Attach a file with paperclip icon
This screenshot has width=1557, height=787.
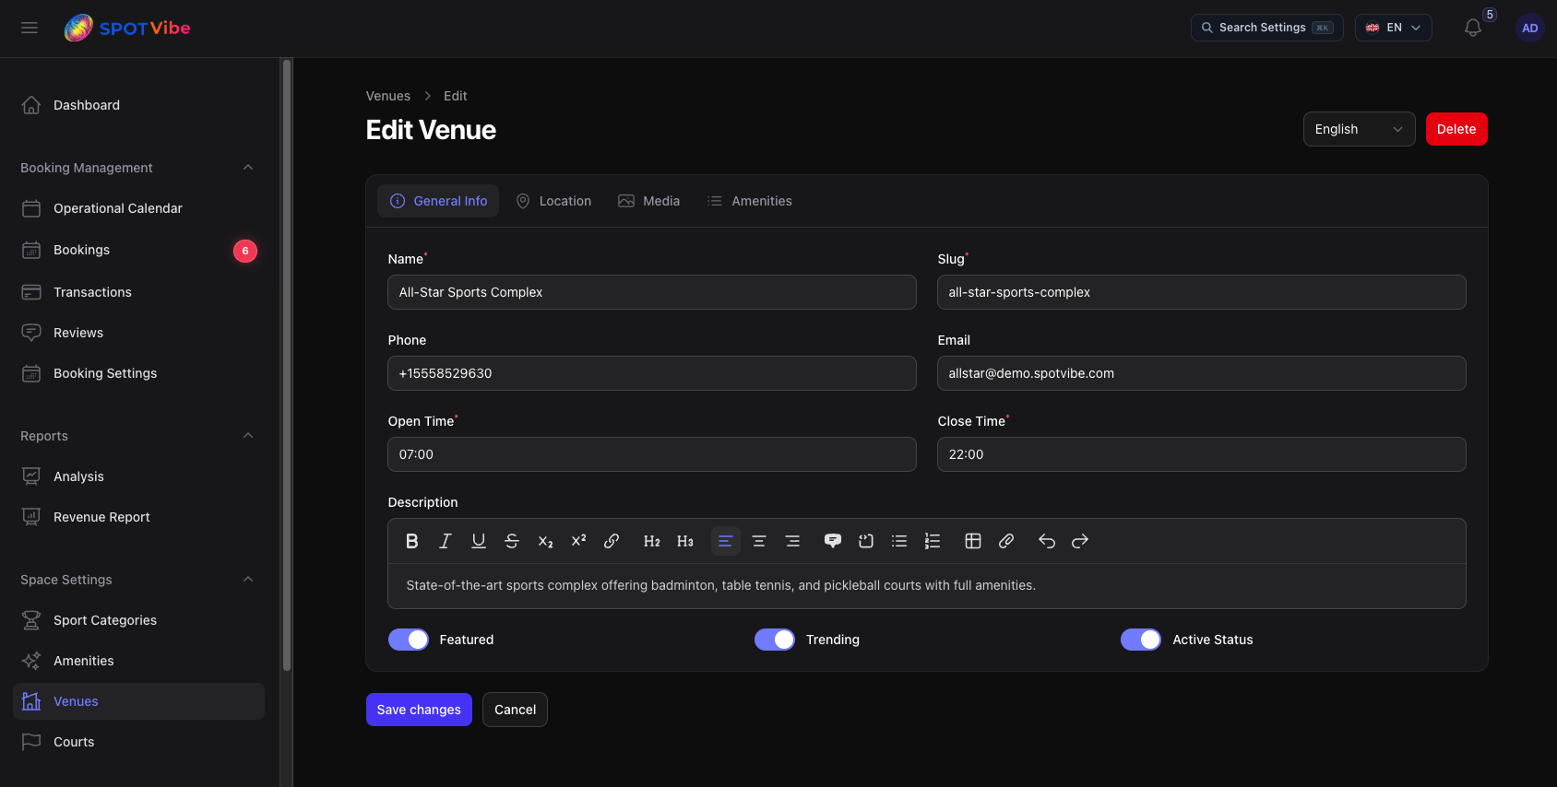[1006, 541]
